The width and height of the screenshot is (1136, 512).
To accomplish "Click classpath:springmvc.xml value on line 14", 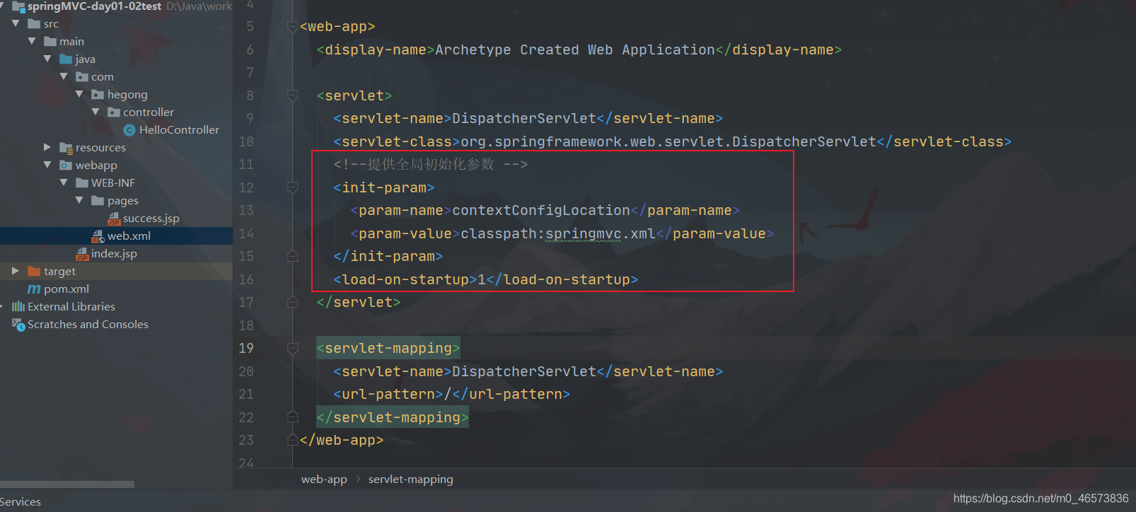I will click(558, 233).
